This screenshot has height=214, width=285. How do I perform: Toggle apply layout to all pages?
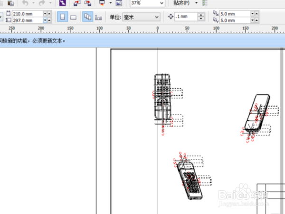click(87, 17)
